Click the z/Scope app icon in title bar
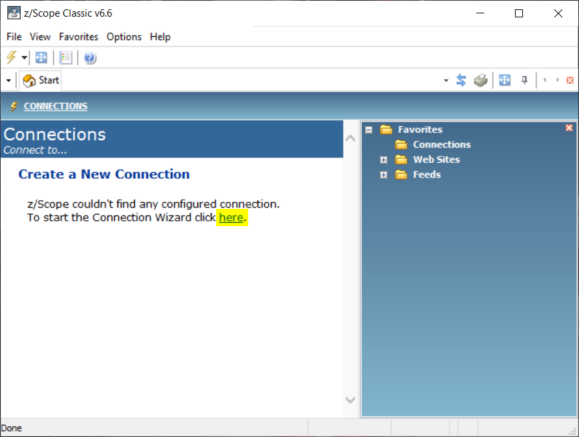This screenshot has height=437, width=579. coord(13,13)
